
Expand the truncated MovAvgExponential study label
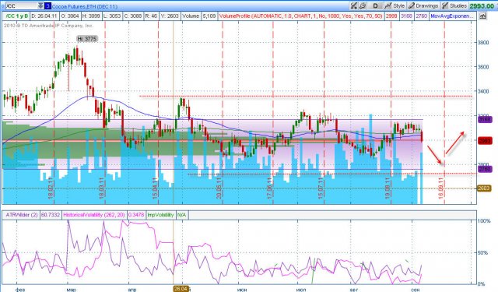453,16
